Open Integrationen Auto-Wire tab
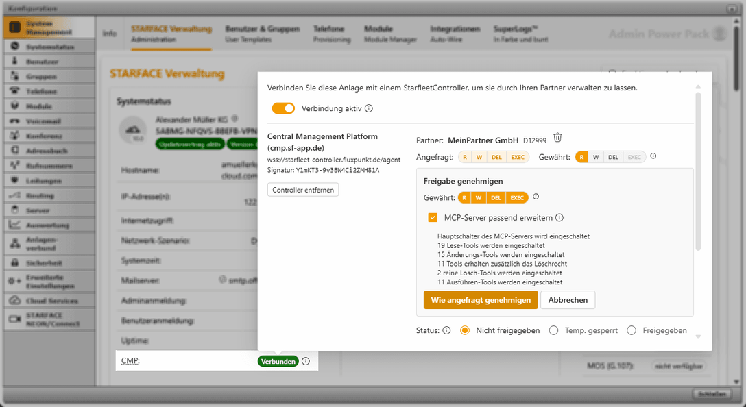The image size is (746, 407). [x=455, y=34]
